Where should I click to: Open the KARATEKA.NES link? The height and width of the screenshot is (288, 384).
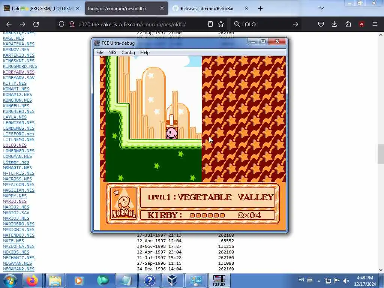19,44
